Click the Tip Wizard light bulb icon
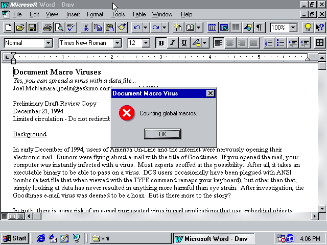The height and width of the screenshot is (245, 327). coord(308,28)
